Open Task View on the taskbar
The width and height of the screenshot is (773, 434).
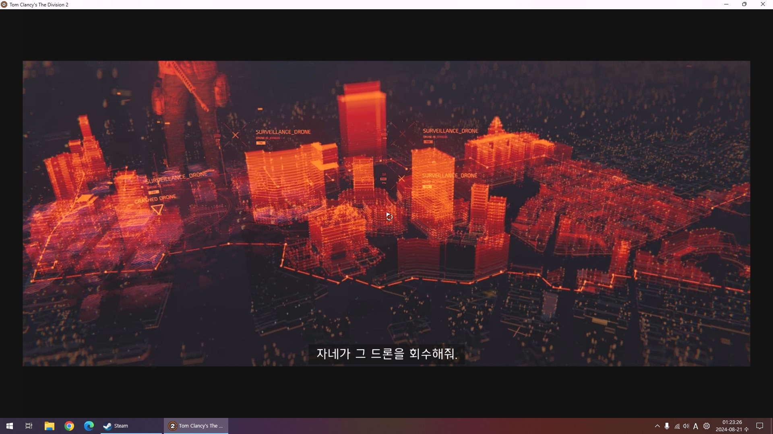click(29, 426)
